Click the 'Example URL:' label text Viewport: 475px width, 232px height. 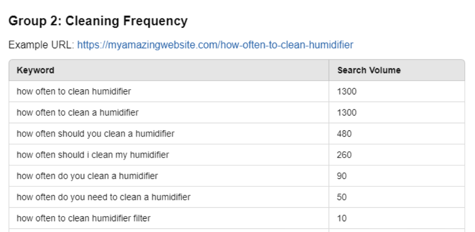(x=41, y=45)
